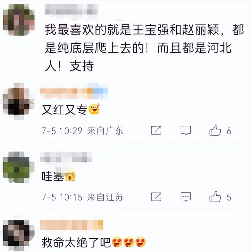
Task: Share the 又红又专 comment
Action: click(156, 130)
